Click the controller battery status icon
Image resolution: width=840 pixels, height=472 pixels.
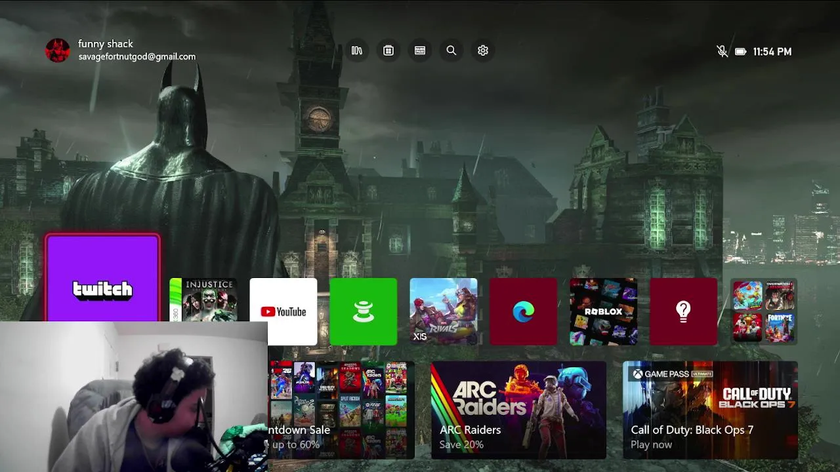(x=740, y=51)
